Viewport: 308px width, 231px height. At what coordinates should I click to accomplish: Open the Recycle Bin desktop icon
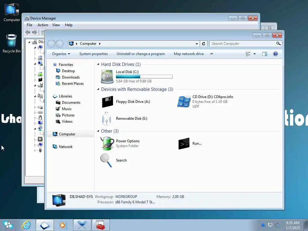point(12,44)
